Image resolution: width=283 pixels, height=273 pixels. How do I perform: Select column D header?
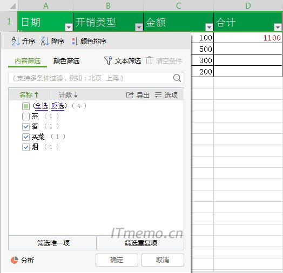coord(248,5)
